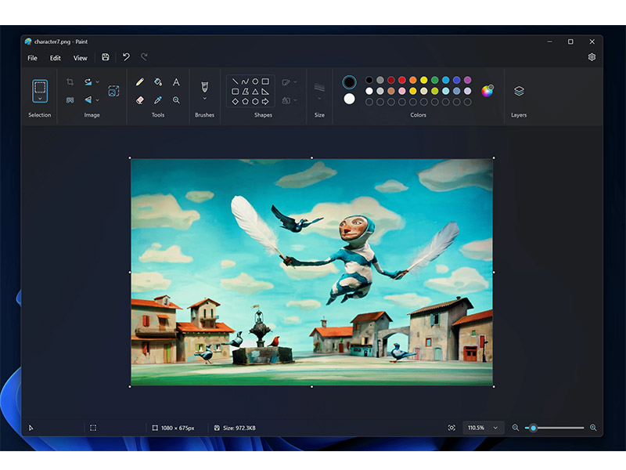Image resolution: width=626 pixels, height=470 pixels.
Task: Click the Rotate image icon
Action: 88,82
